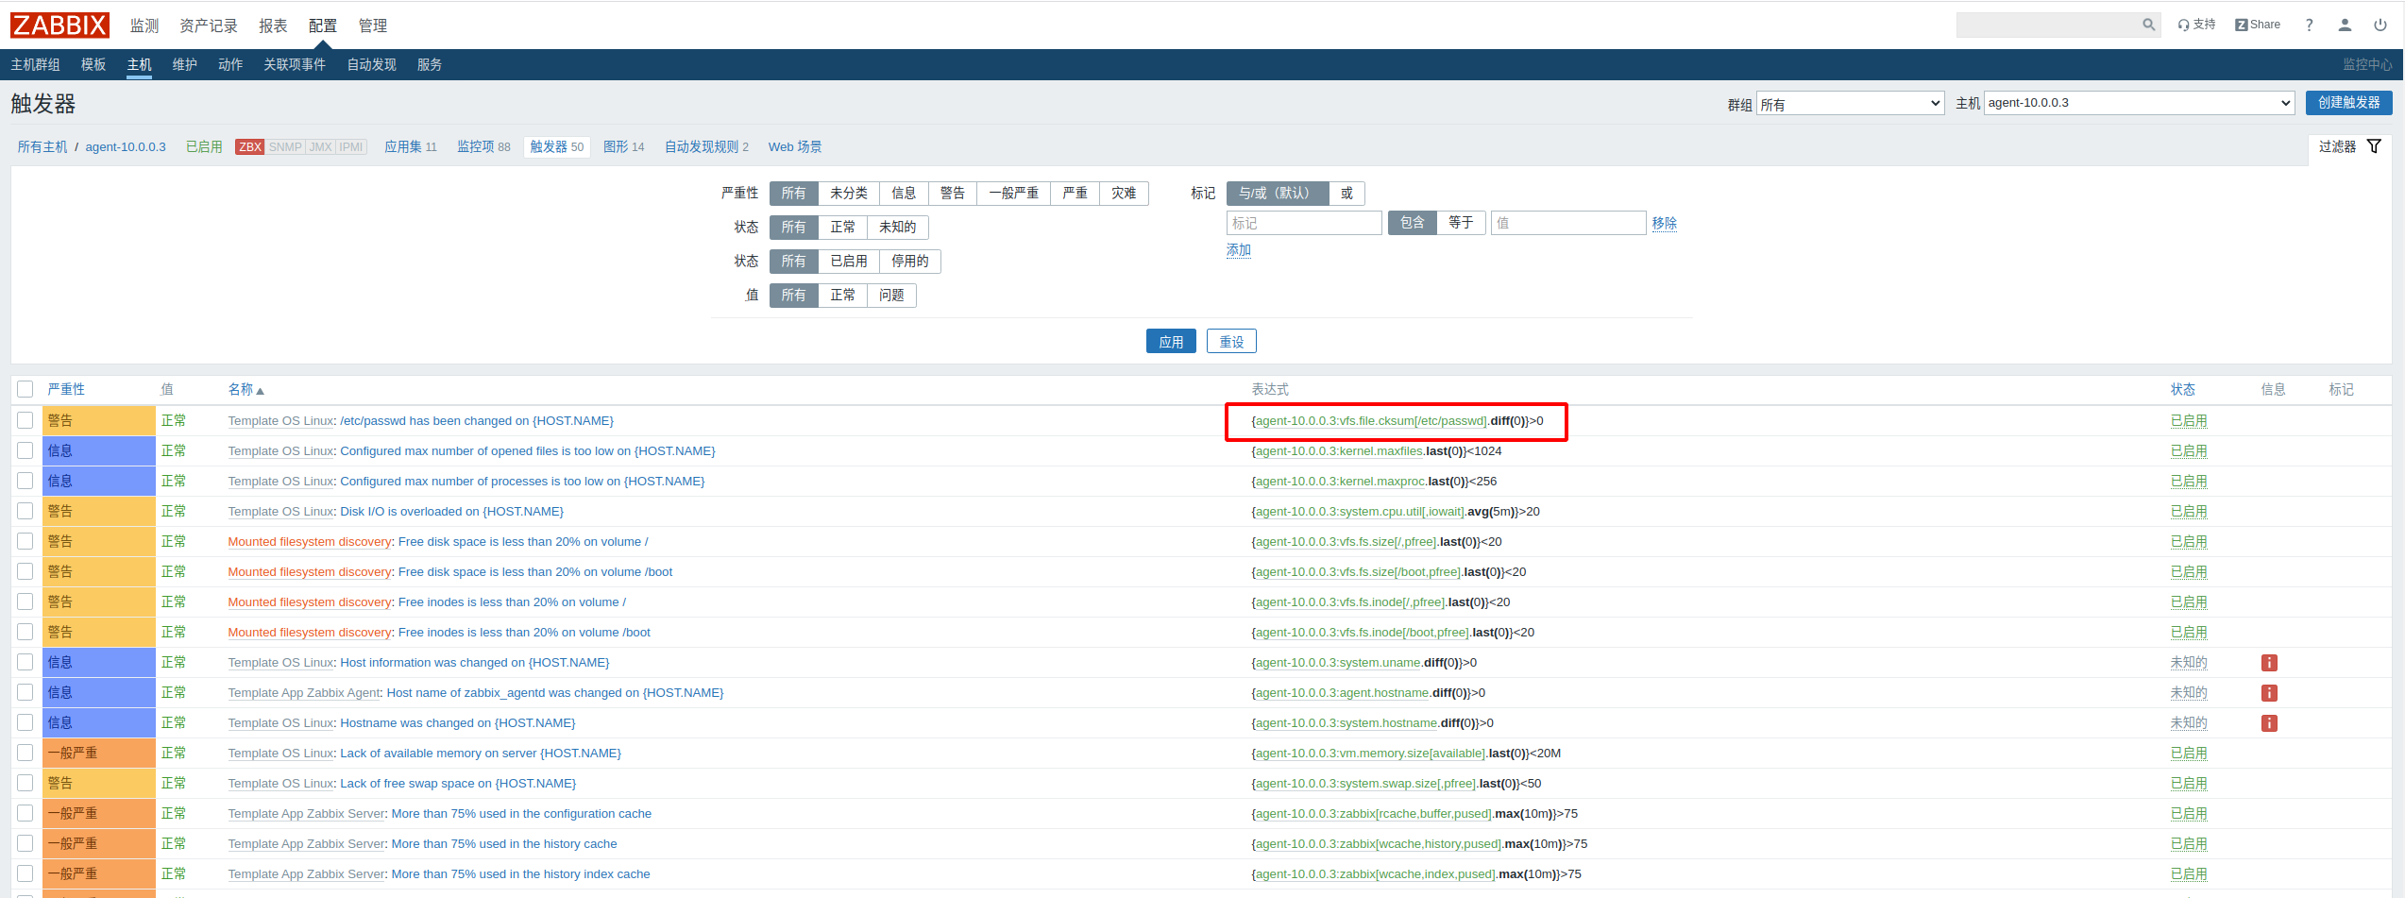Check the Disk I/O is overloaded row
The height and width of the screenshot is (898, 2405).
pos(25,511)
